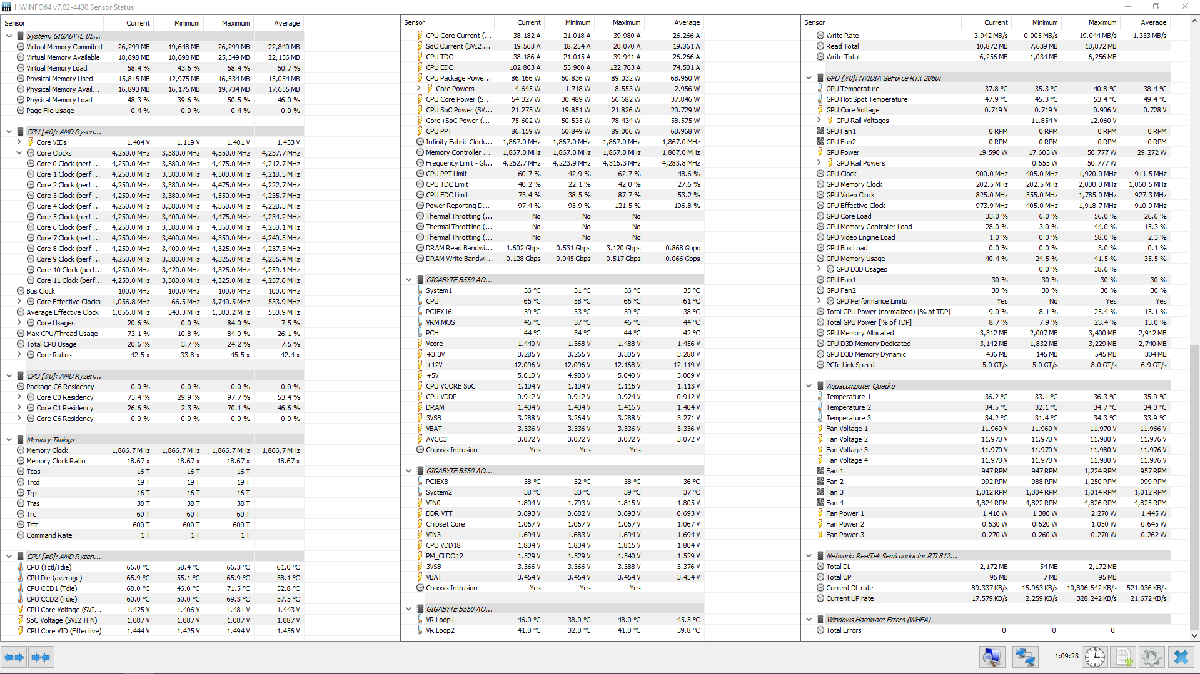The height and width of the screenshot is (674, 1200).
Task: Start logging with the add-report icon
Action: [1123, 657]
